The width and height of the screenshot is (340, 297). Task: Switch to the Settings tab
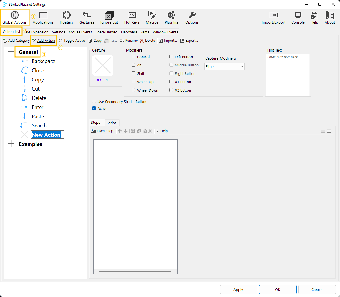pyautogui.click(x=59, y=32)
